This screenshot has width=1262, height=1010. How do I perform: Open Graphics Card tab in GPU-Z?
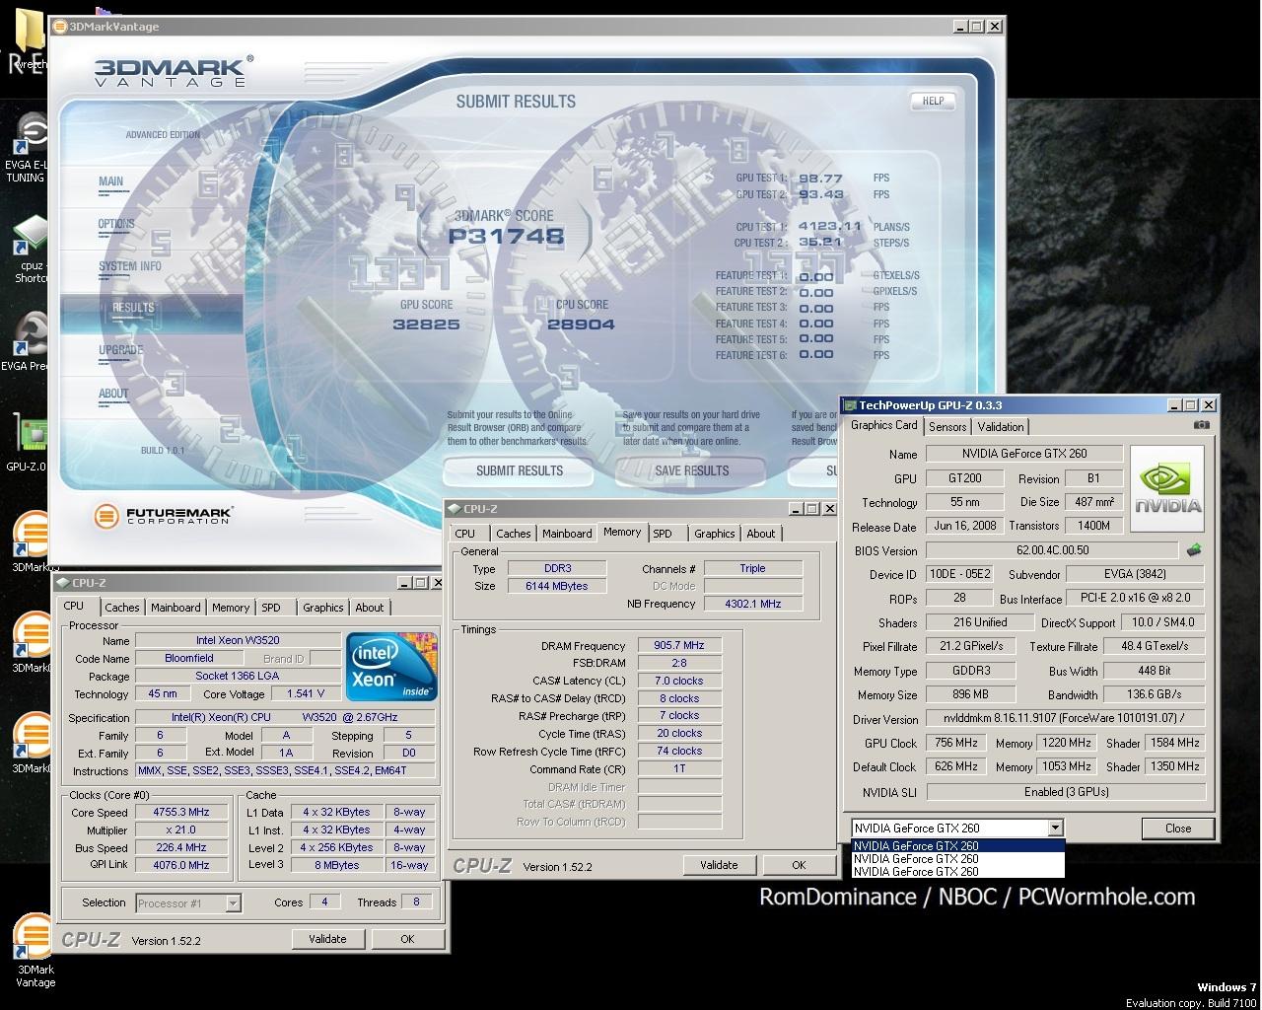[884, 425]
